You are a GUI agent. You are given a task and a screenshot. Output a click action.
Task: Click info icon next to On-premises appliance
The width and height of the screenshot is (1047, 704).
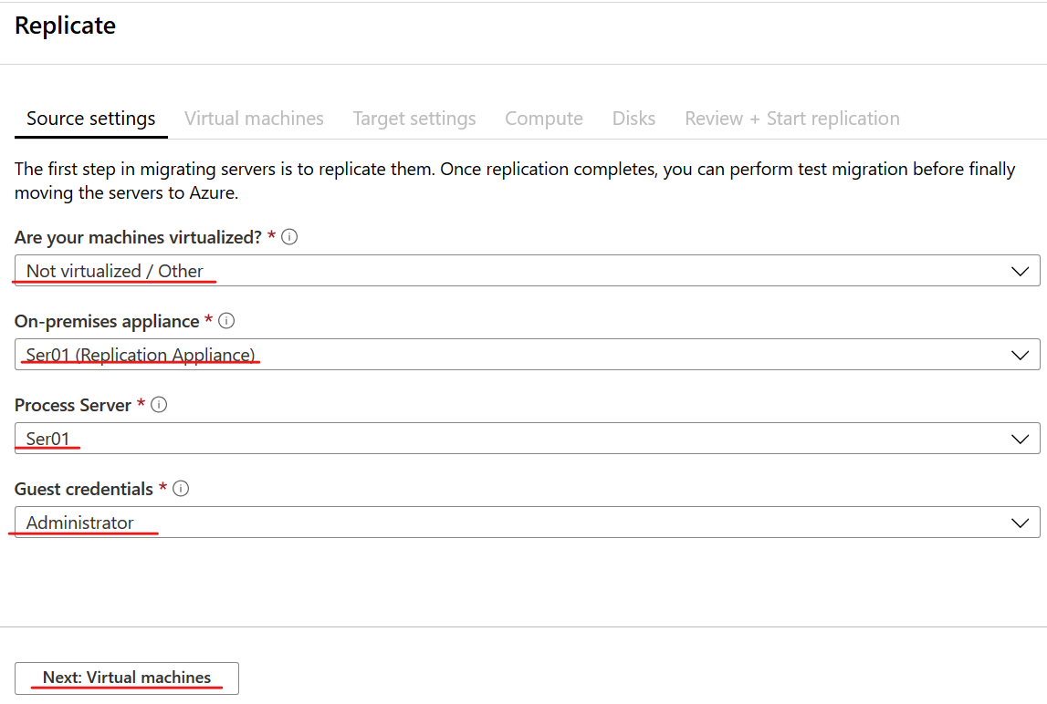coord(227,321)
